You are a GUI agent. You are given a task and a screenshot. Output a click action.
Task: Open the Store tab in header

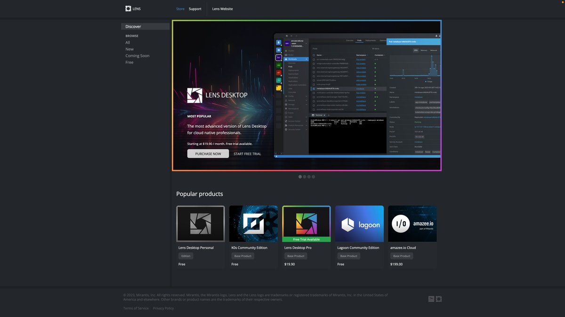pyautogui.click(x=180, y=9)
